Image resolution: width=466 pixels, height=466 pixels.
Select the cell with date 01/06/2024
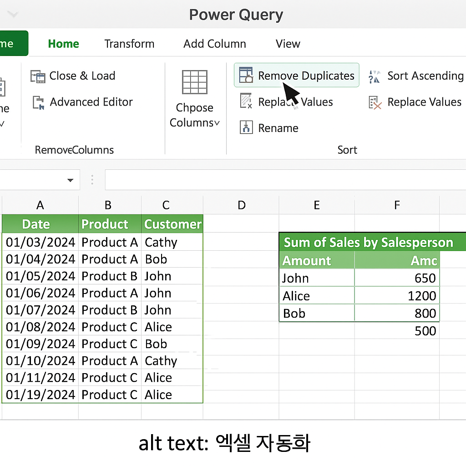point(40,293)
